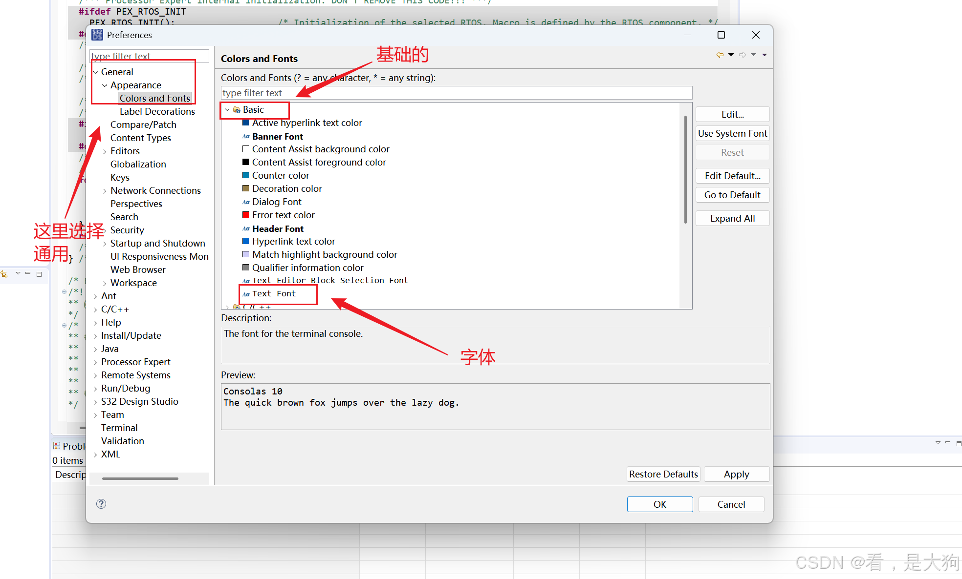962x579 pixels.
Task: Select the Label Decorations preference page
Action: (157, 111)
